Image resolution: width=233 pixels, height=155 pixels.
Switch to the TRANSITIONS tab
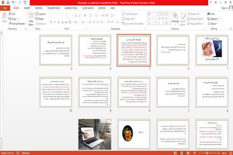[54, 8]
